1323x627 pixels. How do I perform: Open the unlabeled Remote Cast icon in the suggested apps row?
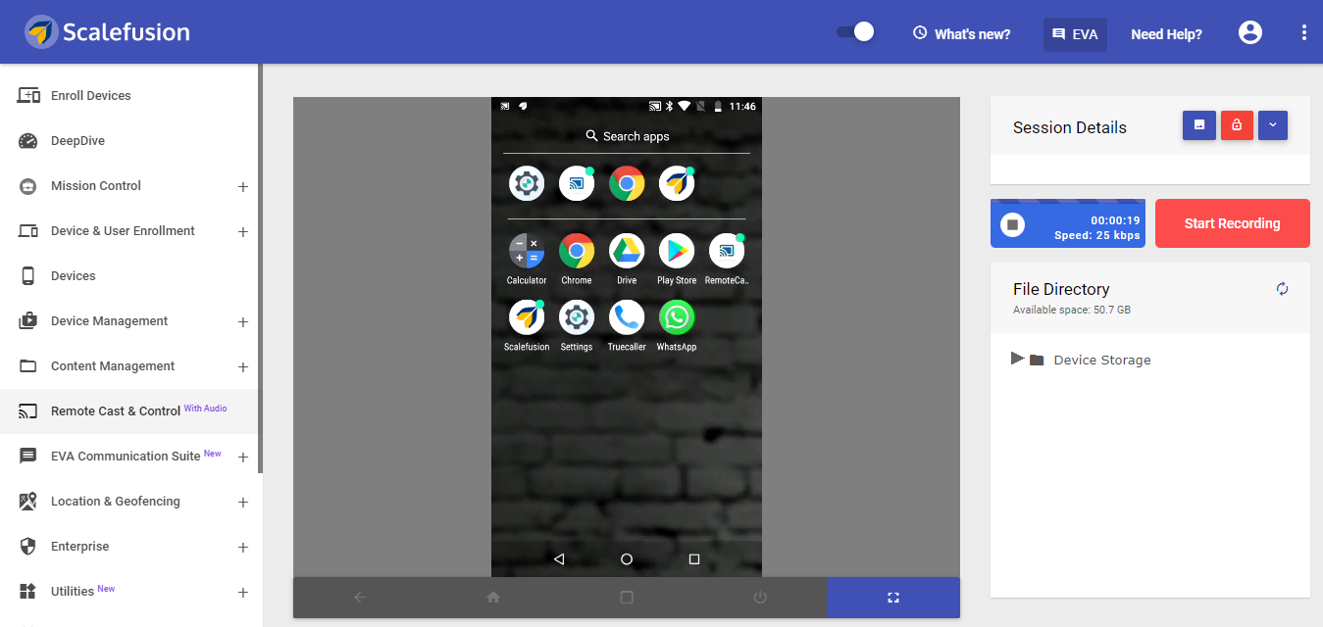[577, 183]
